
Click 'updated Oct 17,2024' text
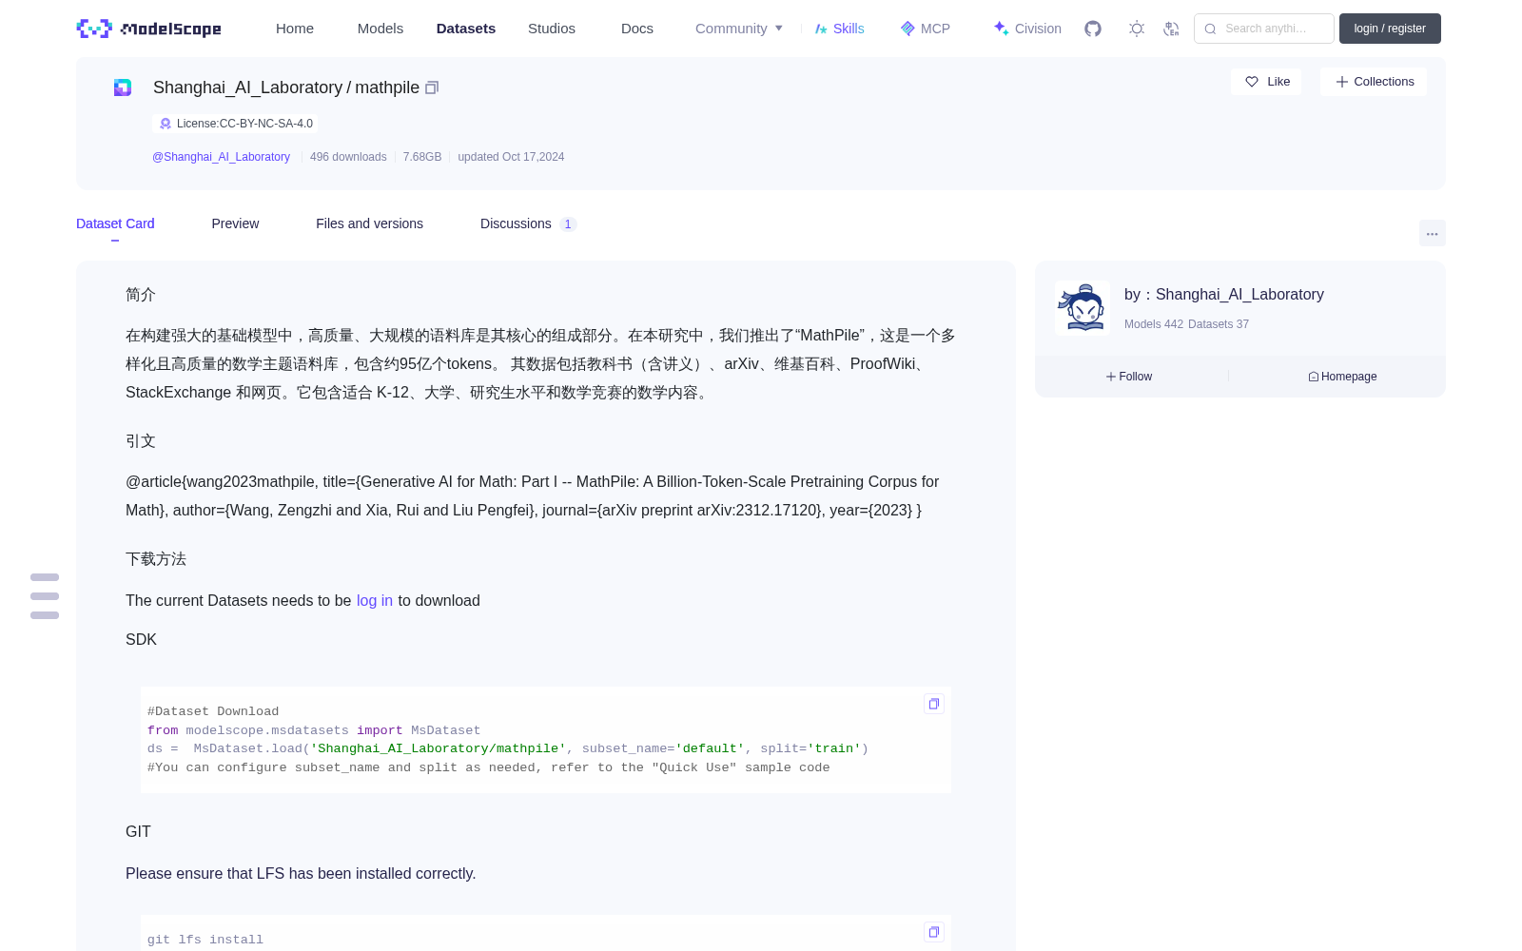[511, 157]
